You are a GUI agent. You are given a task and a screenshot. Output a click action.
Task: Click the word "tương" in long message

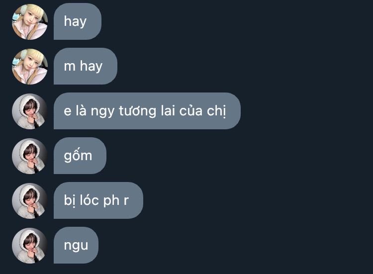137,111
